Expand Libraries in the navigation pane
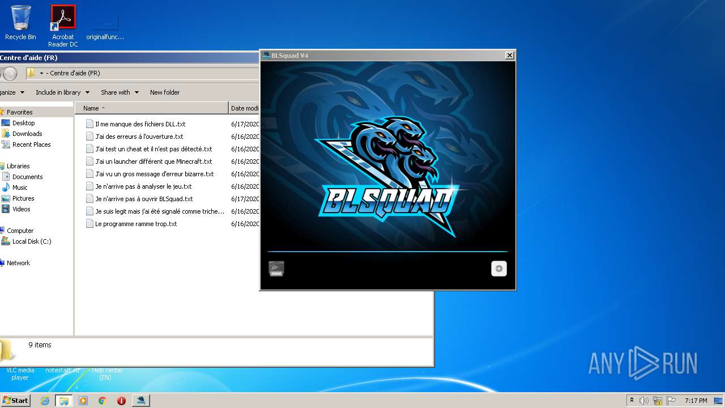 click(18, 166)
